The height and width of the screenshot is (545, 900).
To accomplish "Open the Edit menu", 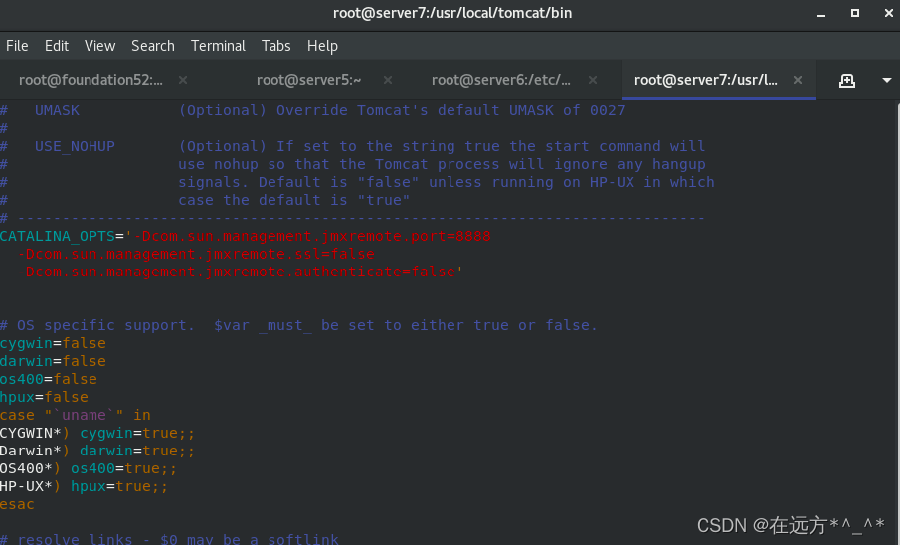I will [57, 46].
